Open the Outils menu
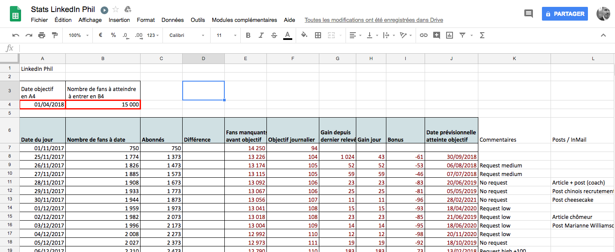 [198, 20]
